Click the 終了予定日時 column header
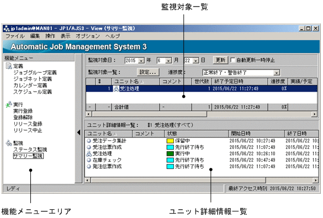The image size is (323, 218). point(240,81)
